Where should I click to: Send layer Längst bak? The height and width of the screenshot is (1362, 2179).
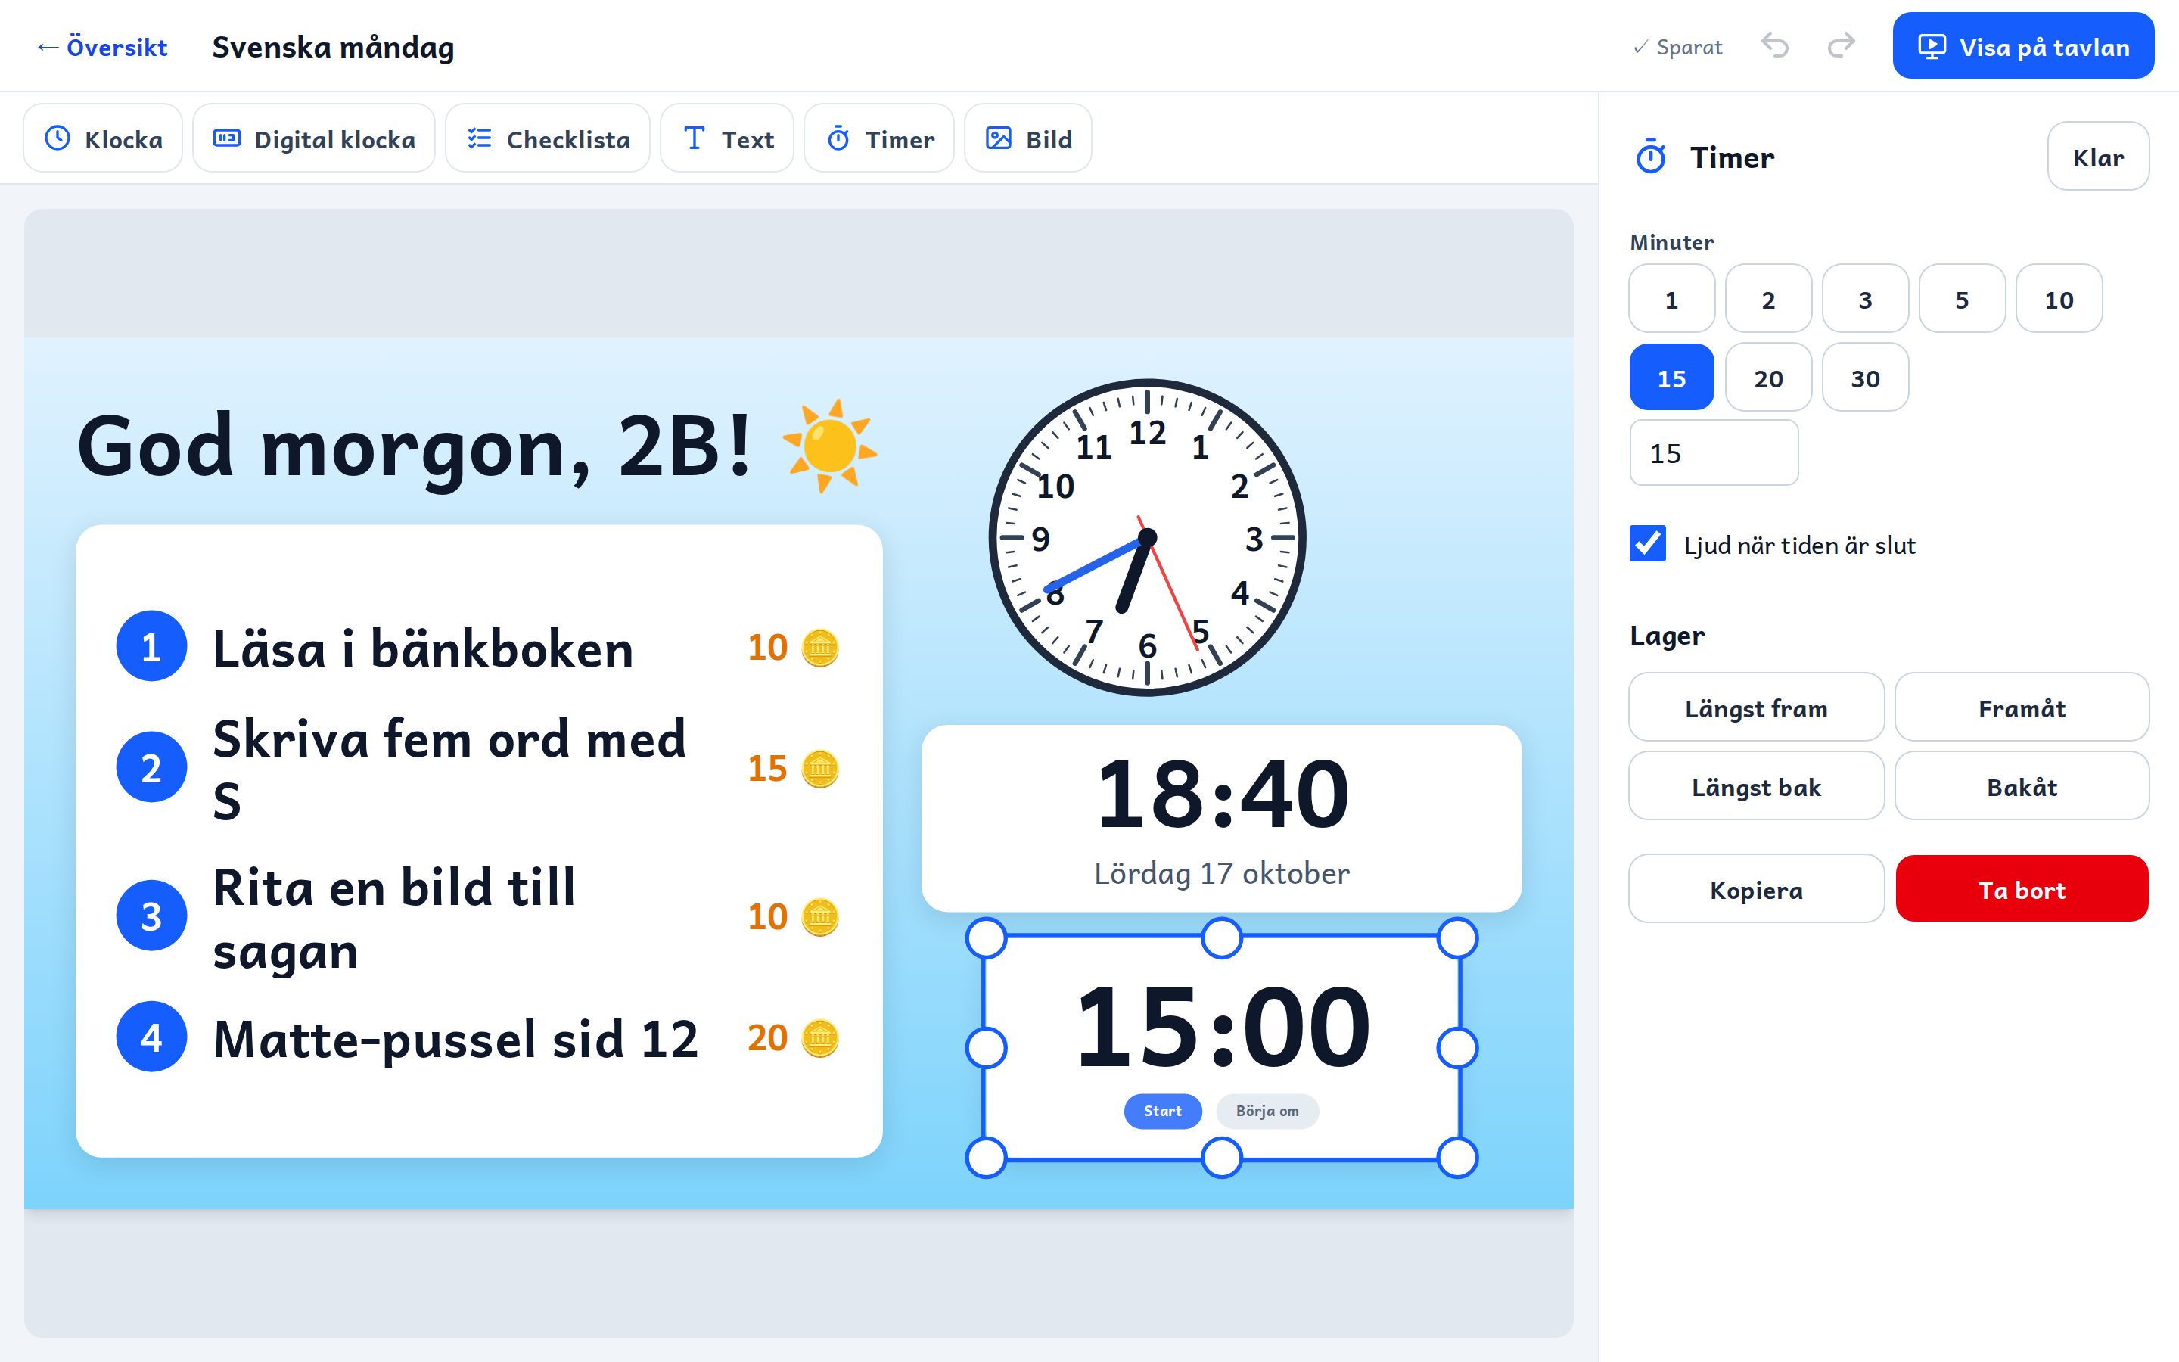[x=1756, y=785]
